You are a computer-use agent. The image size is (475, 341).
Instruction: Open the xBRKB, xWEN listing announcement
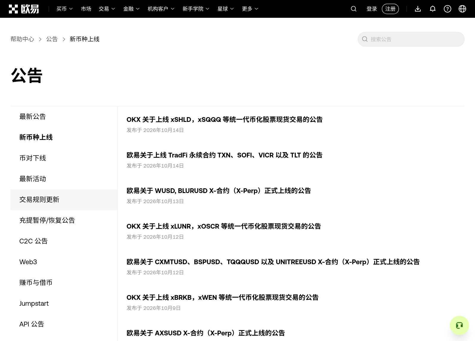click(x=222, y=297)
